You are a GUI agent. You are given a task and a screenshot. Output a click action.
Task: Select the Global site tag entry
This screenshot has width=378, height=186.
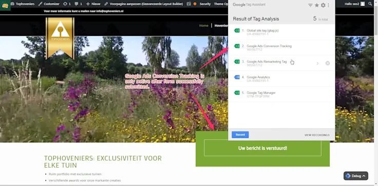281,32
